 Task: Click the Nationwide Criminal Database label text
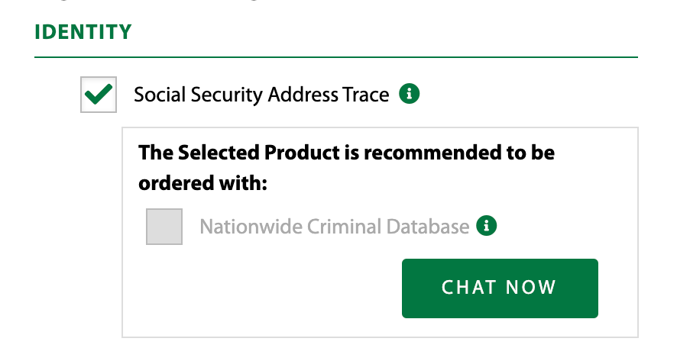click(334, 227)
